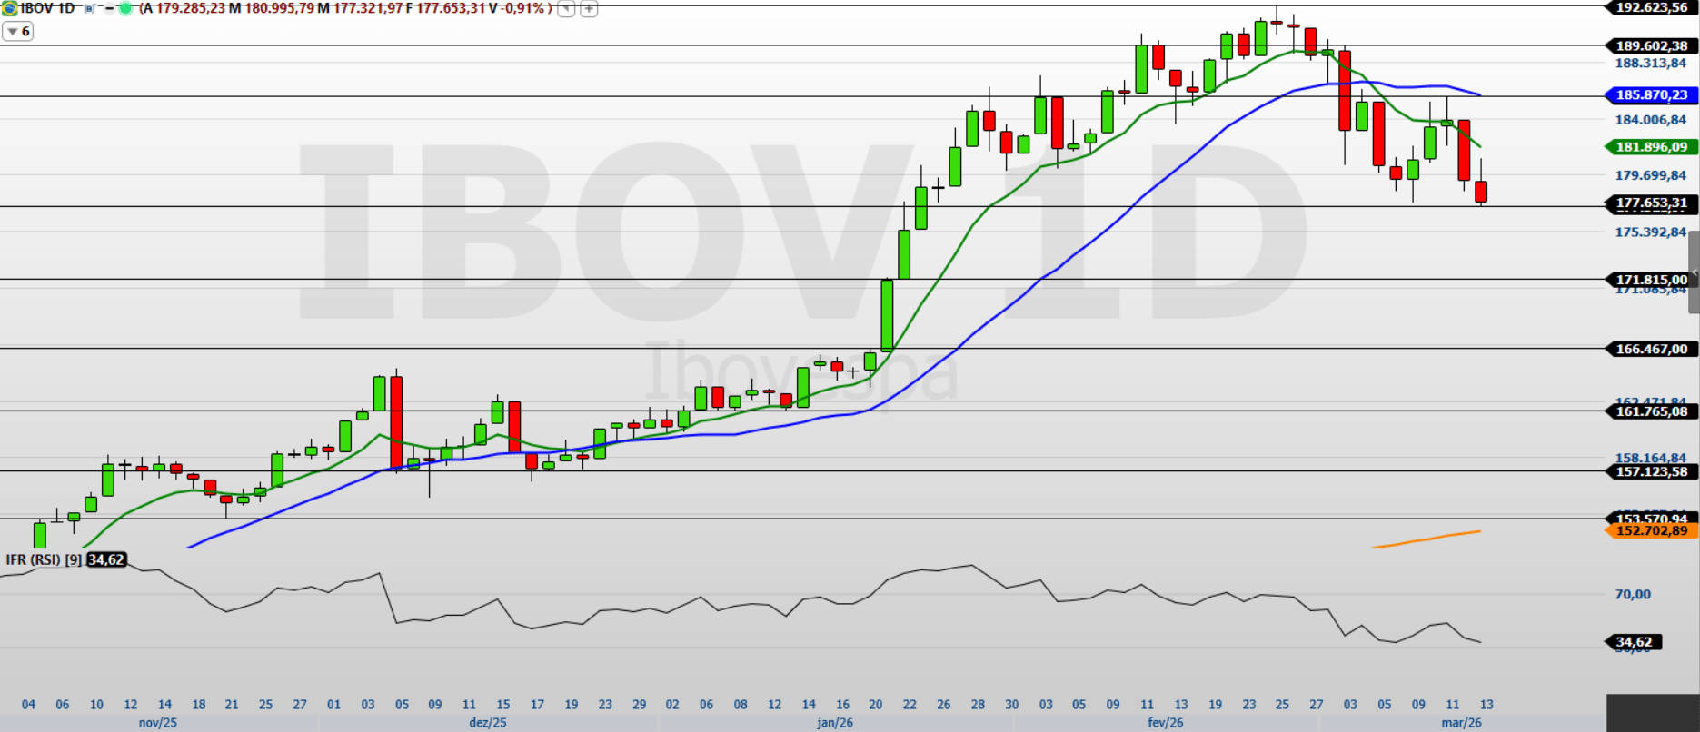Click the current price label 177.653,31
The image size is (1700, 732).
tap(1651, 203)
